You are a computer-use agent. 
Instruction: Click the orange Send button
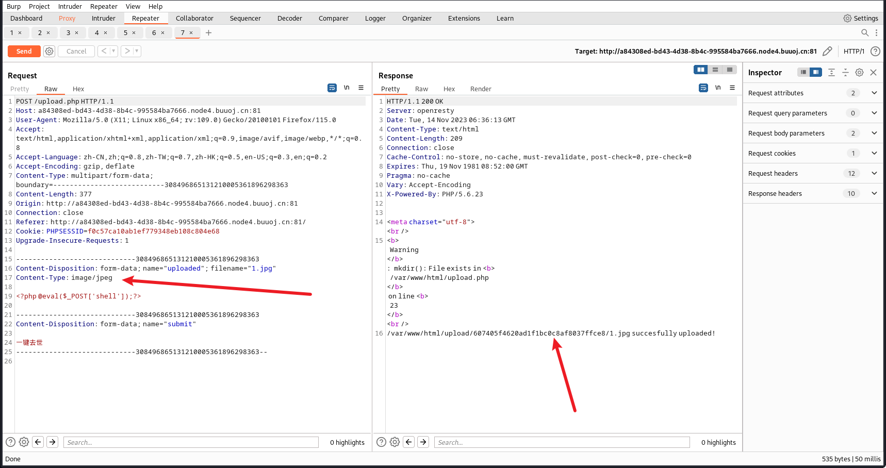(x=24, y=51)
